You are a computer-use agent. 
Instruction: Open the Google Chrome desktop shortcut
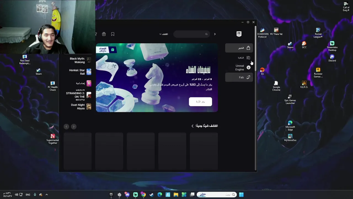click(x=276, y=86)
